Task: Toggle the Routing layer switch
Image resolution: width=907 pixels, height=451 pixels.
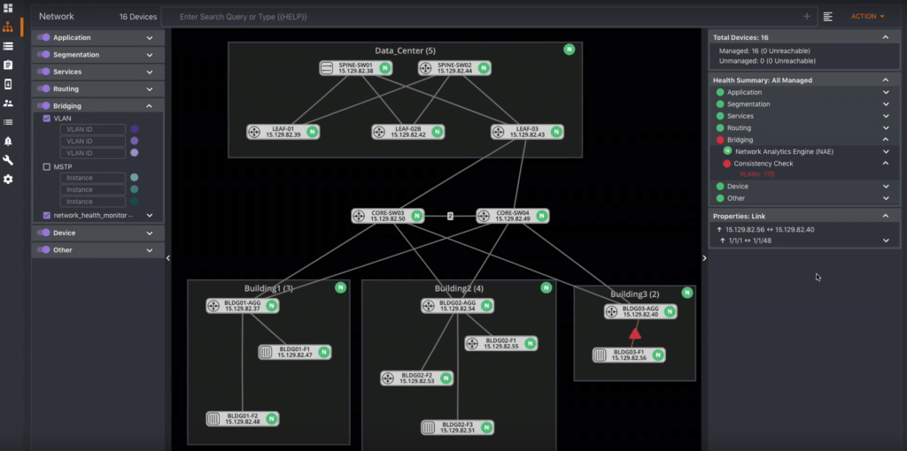Action: coord(43,89)
